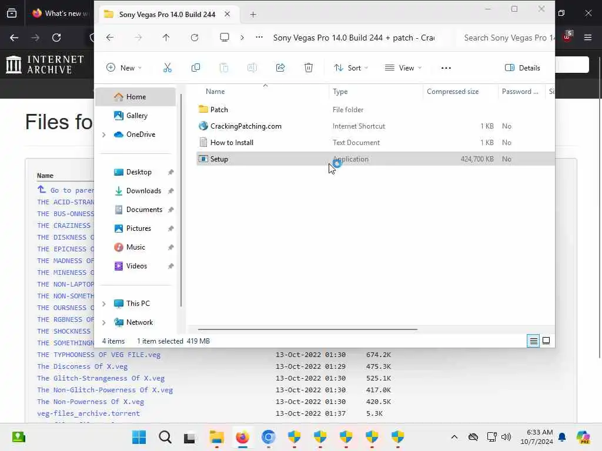Switch to Firefox on the taskbar
602x451 pixels.
coord(243,437)
